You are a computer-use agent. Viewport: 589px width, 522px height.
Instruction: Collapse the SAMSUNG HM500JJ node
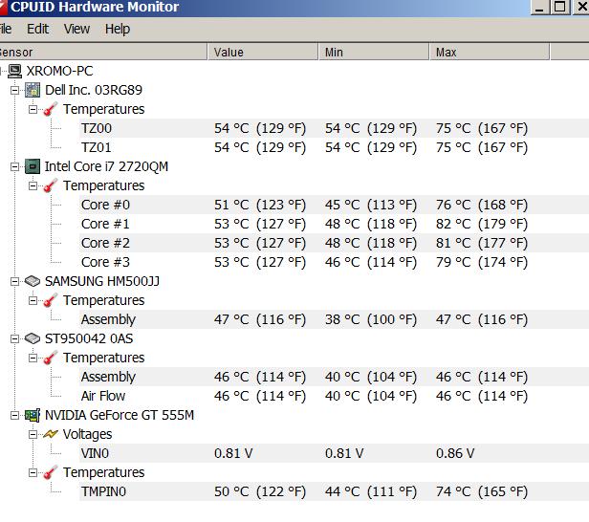[x=14, y=281]
